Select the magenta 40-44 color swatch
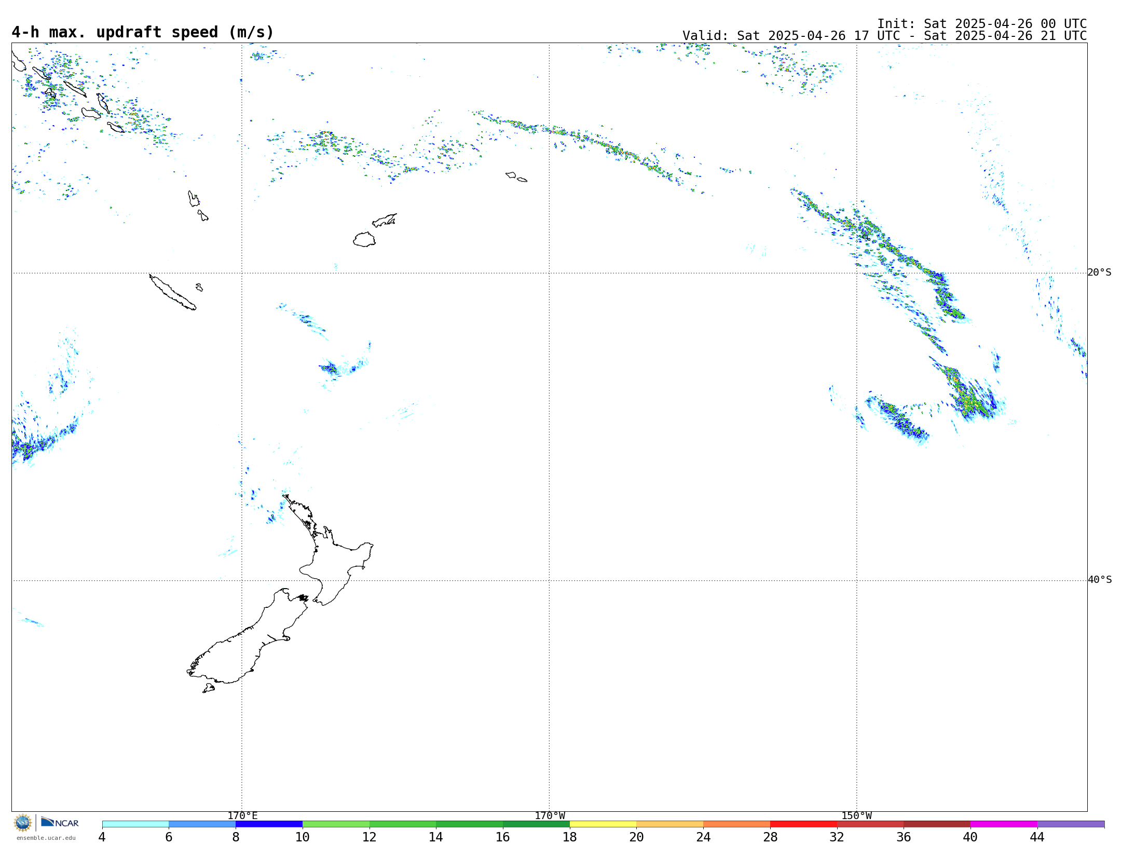This screenshot has height=844, width=1121. click(1004, 824)
